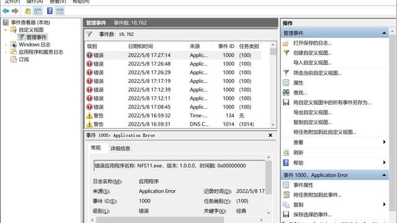Click 将任务附加到此自定义视图... action

click(324, 132)
